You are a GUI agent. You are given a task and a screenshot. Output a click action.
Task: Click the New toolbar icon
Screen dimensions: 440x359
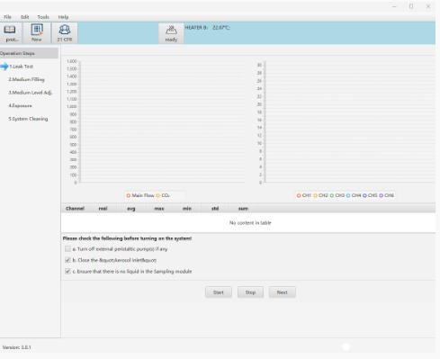pos(37,32)
